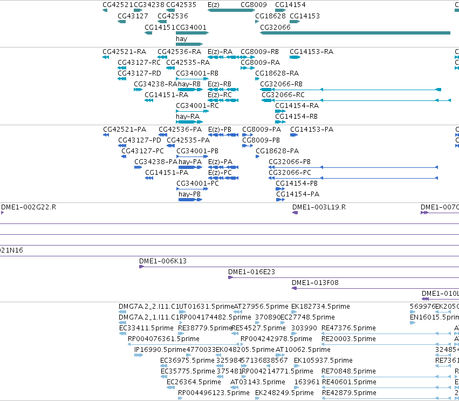Click transcript CG43127-RC
The image size is (459, 401).
coord(139,63)
